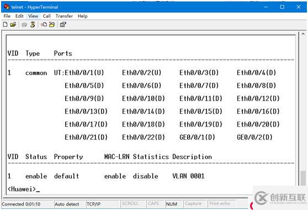308x210 pixels.
Task: Click the Eth0/0/4(D) port text
Action: (256, 73)
